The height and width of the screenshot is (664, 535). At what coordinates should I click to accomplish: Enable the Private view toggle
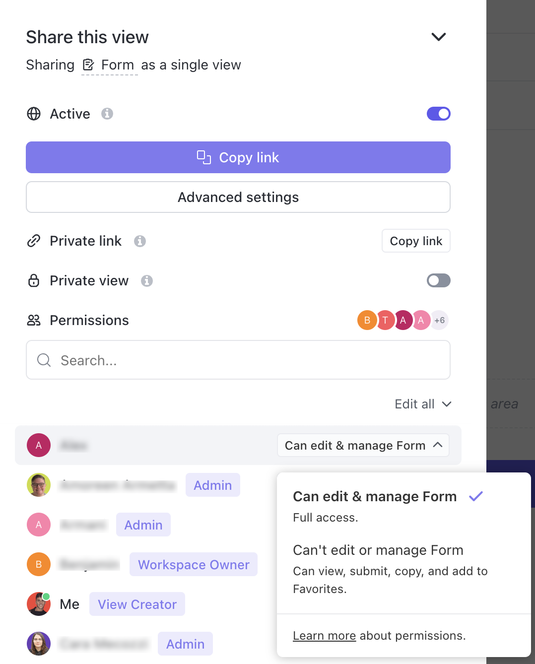pos(438,280)
